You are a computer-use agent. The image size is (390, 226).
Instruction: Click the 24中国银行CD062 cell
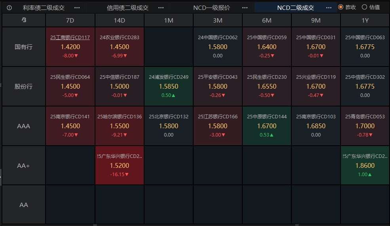pos(218,47)
